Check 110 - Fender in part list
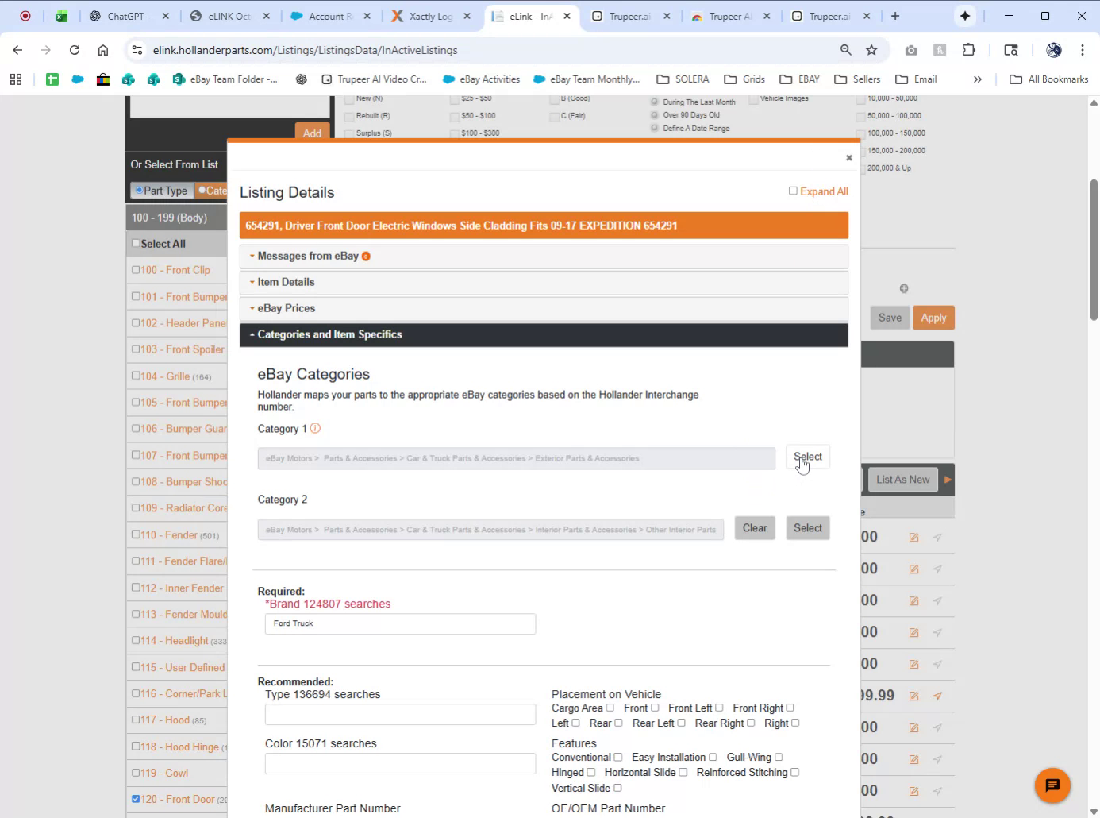The image size is (1100, 818). (x=136, y=534)
